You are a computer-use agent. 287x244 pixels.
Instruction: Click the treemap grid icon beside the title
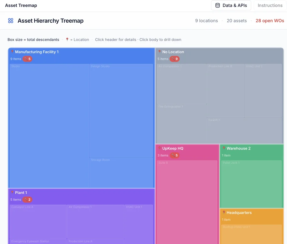(x=11, y=21)
